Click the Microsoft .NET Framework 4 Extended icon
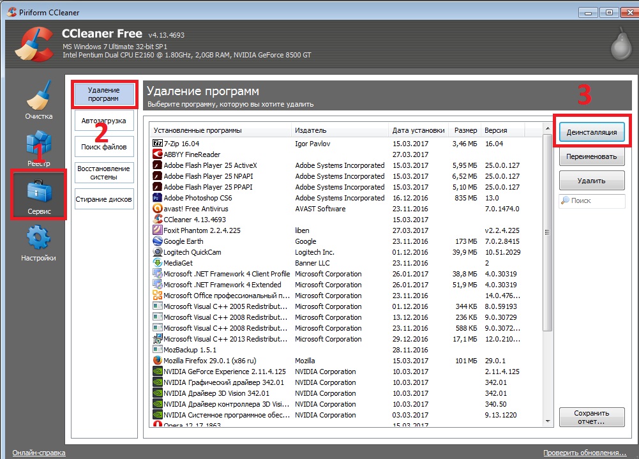This screenshot has height=459, width=639. (x=157, y=285)
